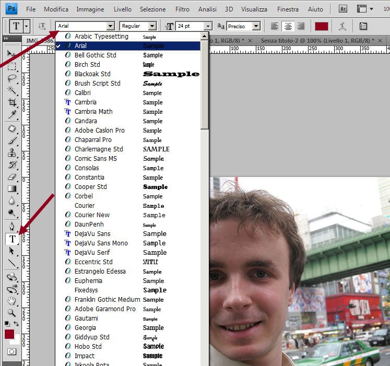Select the Magic Wand tool
The image size is (390, 366).
point(11,90)
